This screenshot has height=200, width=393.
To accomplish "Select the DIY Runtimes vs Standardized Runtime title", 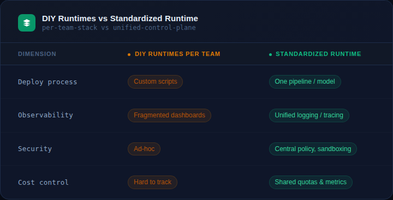I will (120, 18).
